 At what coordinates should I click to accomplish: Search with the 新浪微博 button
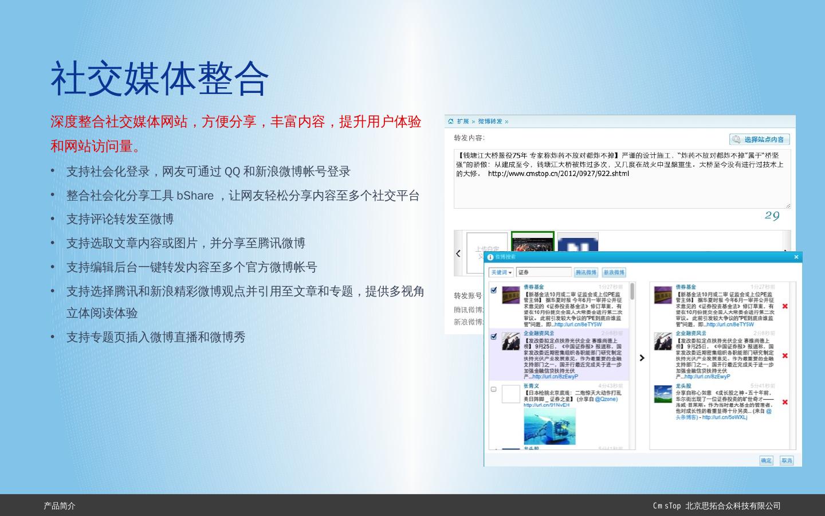tap(614, 272)
